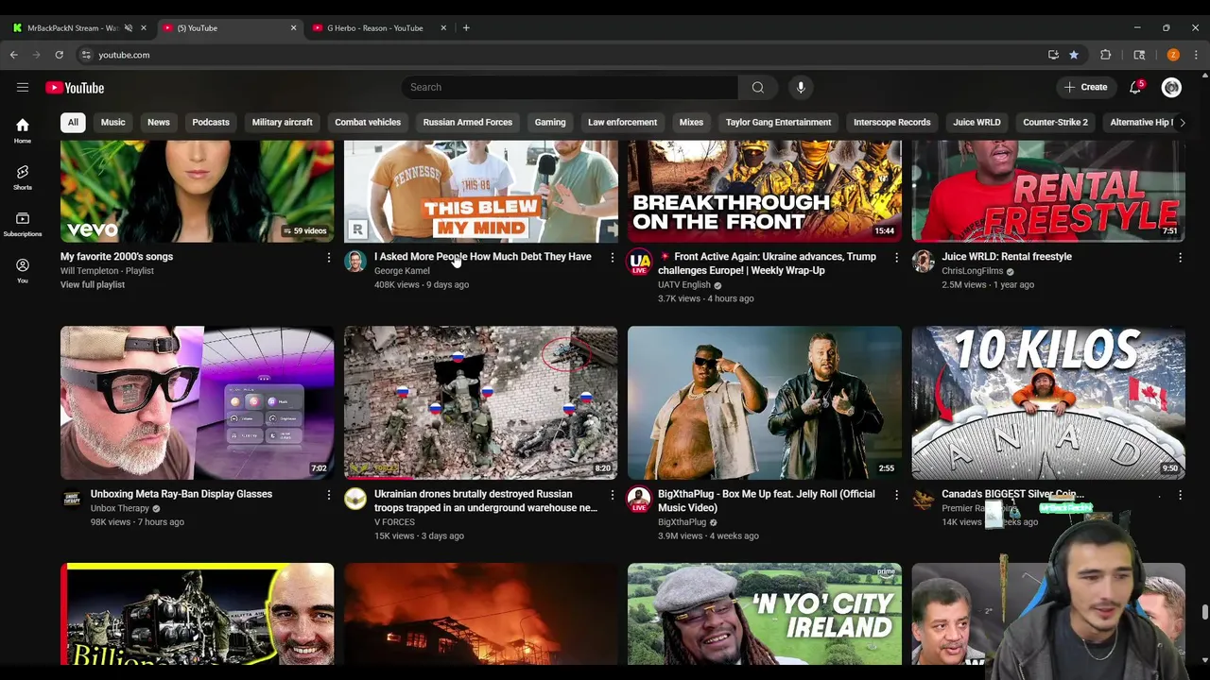Screen dimensions: 1210x680
Task: Go back in browser history
Action: click(x=14, y=55)
